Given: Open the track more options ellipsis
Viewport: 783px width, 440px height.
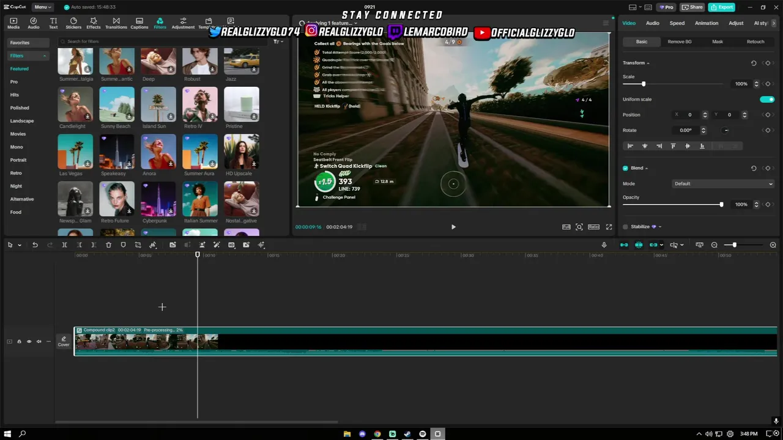Looking at the screenshot, I should click(x=48, y=342).
